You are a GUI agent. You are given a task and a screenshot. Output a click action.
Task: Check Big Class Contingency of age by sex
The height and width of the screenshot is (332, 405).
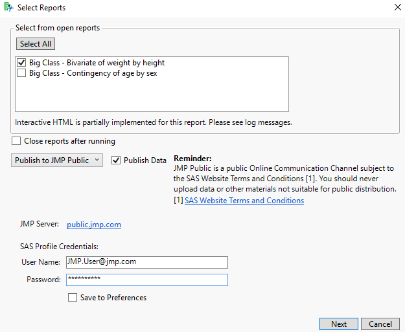[21, 74]
